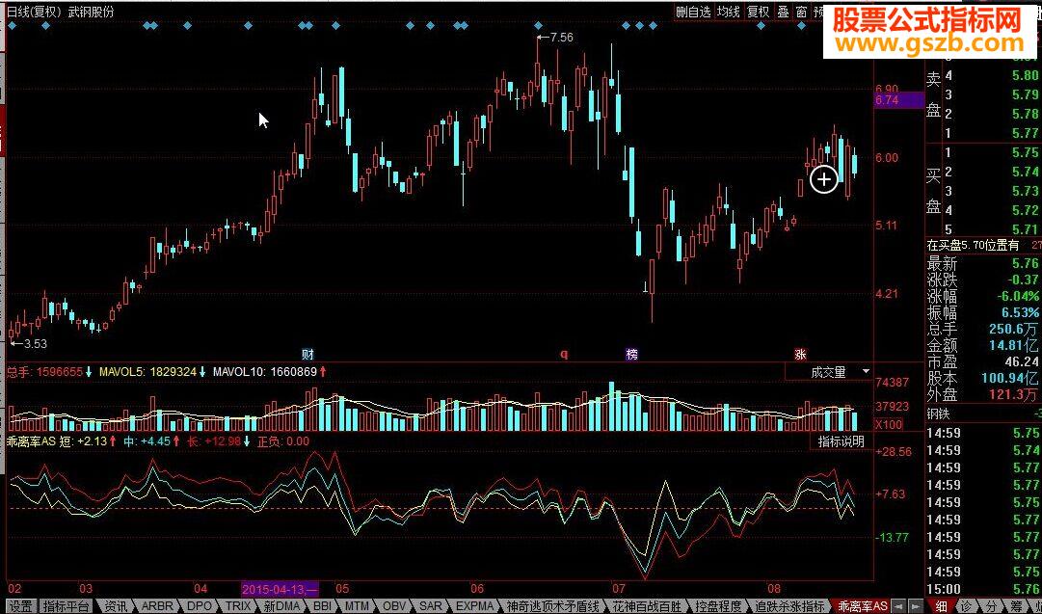Click the purple 6.74 price label
The width and height of the screenshot is (1042, 614).
[899, 100]
